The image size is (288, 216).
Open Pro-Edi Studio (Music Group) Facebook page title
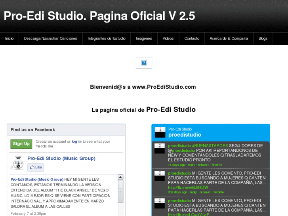(x=61, y=158)
